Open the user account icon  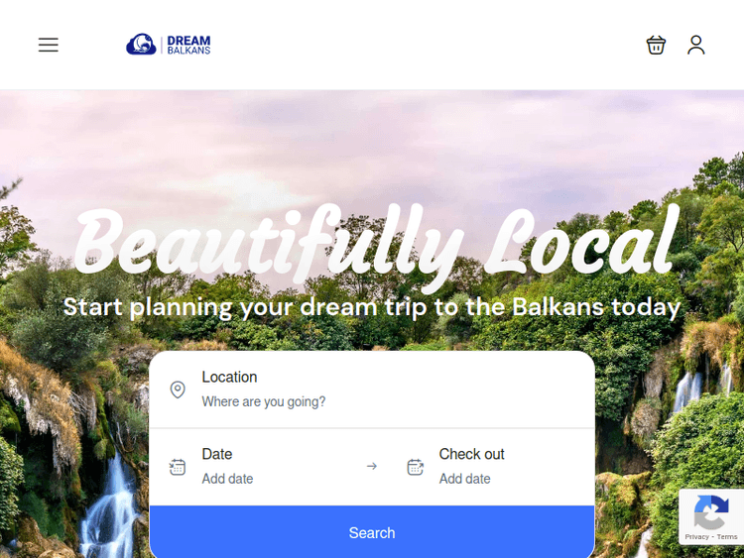[x=696, y=45]
